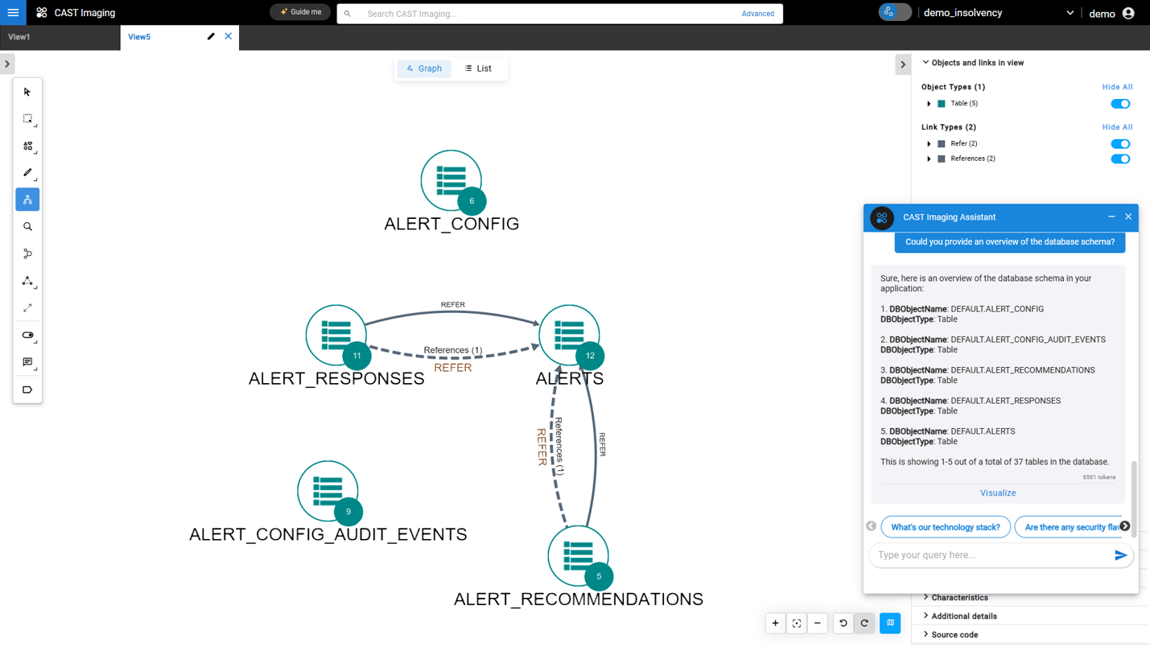1150x647 pixels.
Task: Activate the rectangular selection tool
Action: click(27, 119)
